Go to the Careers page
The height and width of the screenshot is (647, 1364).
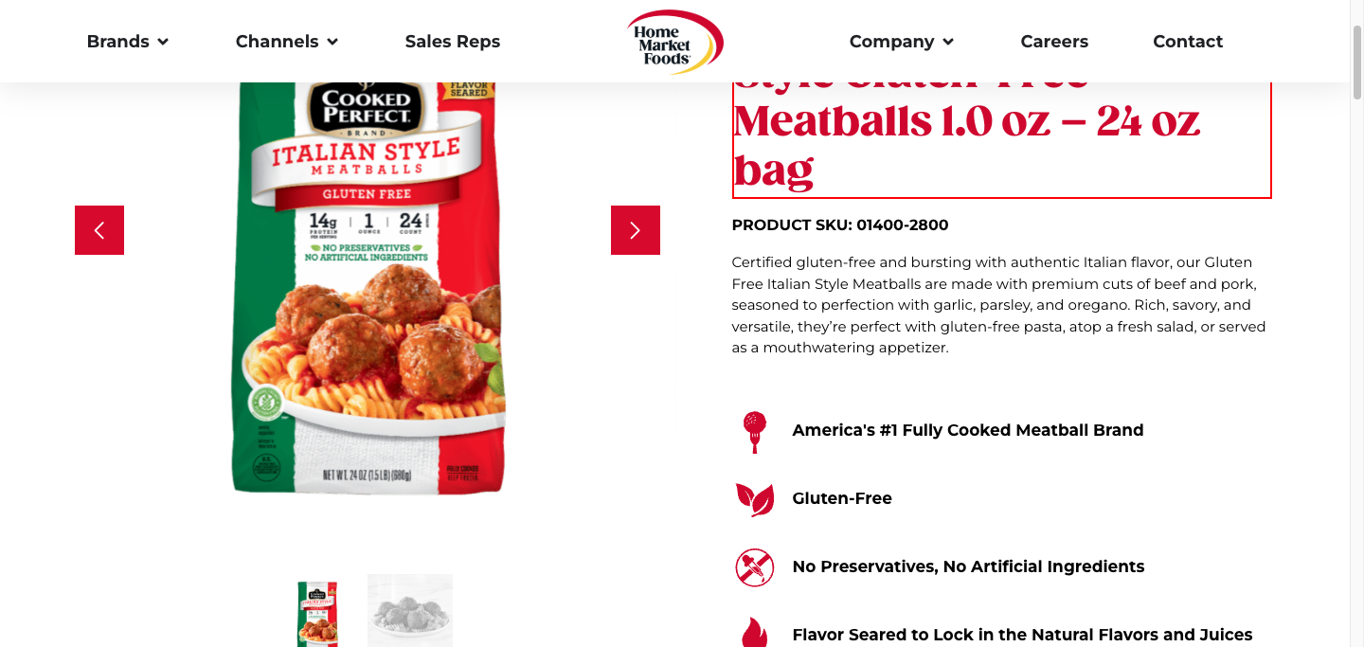[x=1054, y=42]
